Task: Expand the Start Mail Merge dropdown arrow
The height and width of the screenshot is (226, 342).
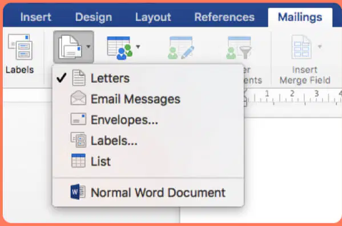Action: (x=88, y=47)
